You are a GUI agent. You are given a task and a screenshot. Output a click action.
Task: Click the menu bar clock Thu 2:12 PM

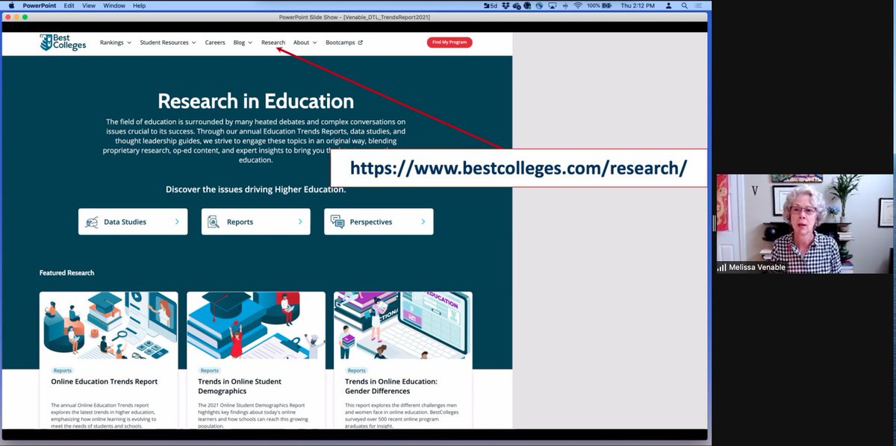tap(637, 5)
